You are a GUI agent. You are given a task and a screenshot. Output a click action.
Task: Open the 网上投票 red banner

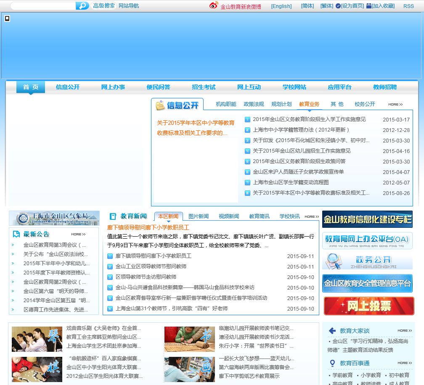click(x=369, y=306)
